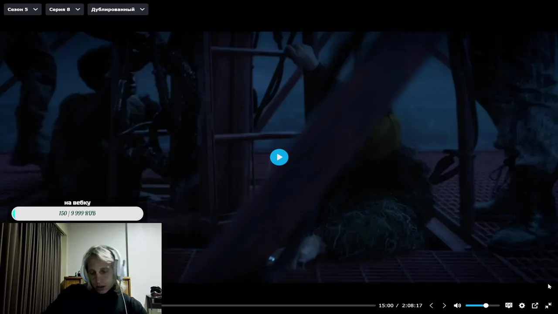Go to previous episode arrow

(x=431, y=306)
